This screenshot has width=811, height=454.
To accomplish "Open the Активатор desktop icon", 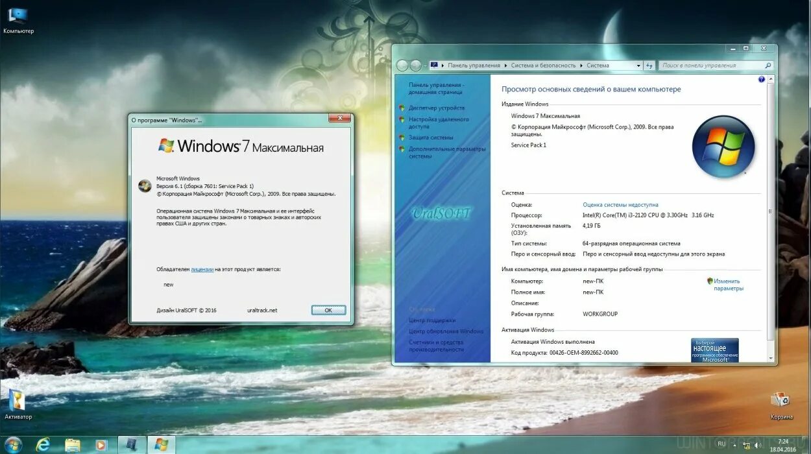I will pos(18,404).
